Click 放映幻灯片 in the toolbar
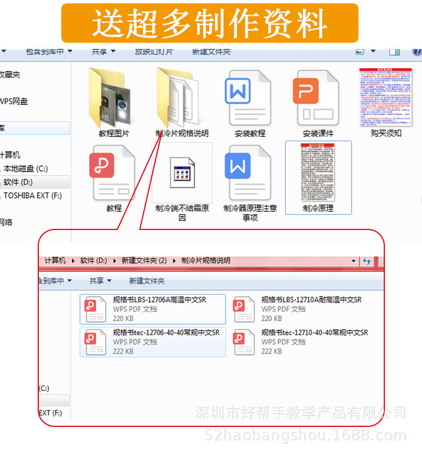Screen dimensions: 422x455 (154, 52)
